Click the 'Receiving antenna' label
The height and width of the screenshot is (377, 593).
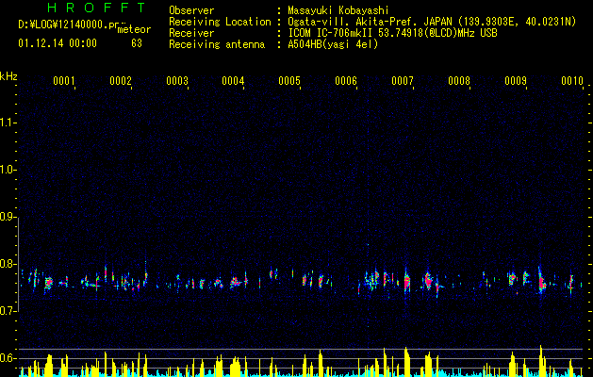click(x=217, y=44)
